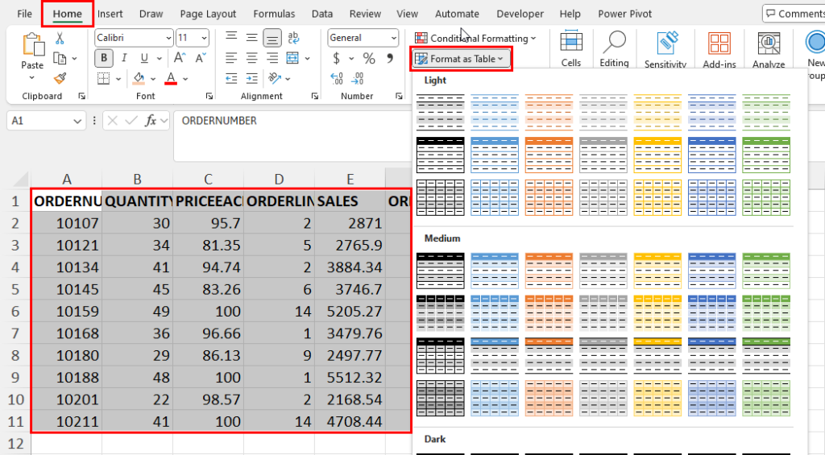The image size is (825, 455).
Task: Switch to the Formulas tab
Action: point(274,14)
